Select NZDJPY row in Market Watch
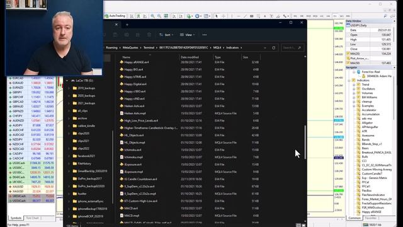The height and width of the screenshot is (227, 403). tap(31, 139)
